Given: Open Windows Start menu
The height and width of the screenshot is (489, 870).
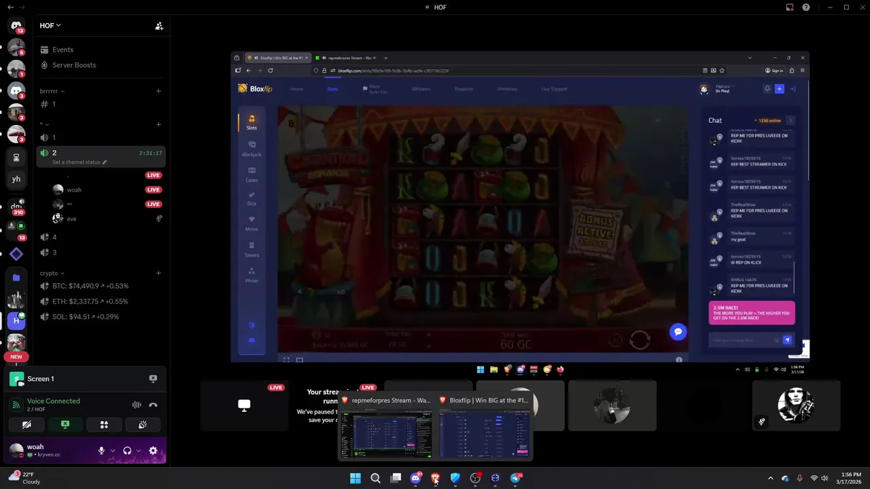Looking at the screenshot, I should [355, 478].
